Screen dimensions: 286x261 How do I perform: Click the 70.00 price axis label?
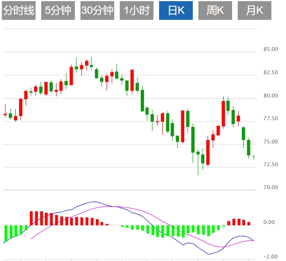coord(270,187)
